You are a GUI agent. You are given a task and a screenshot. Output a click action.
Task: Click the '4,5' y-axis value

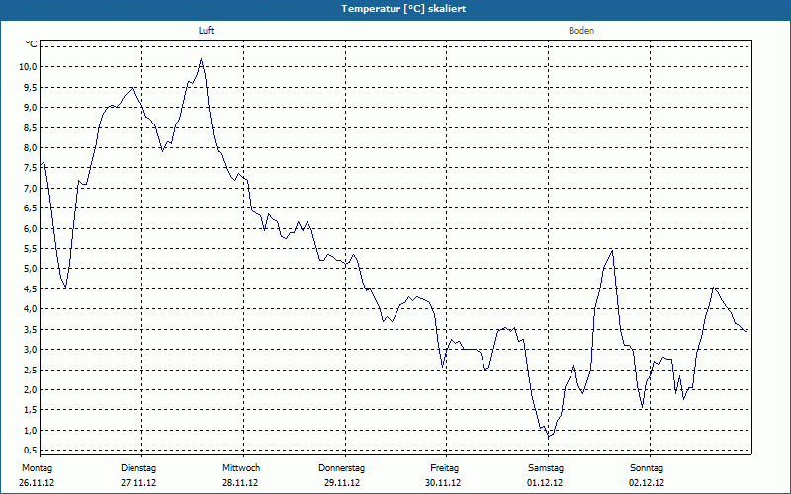[x=30, y=288]
